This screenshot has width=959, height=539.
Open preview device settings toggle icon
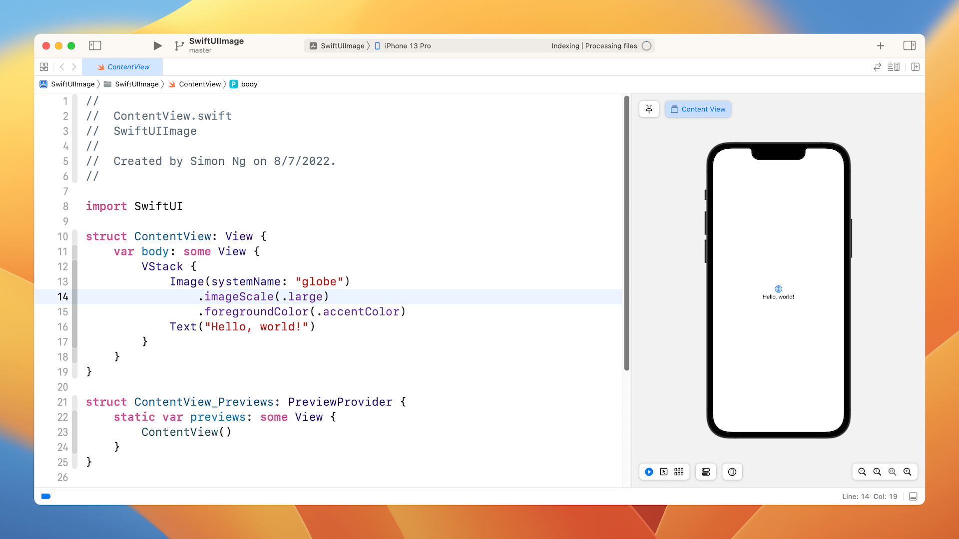click(705, 472)
